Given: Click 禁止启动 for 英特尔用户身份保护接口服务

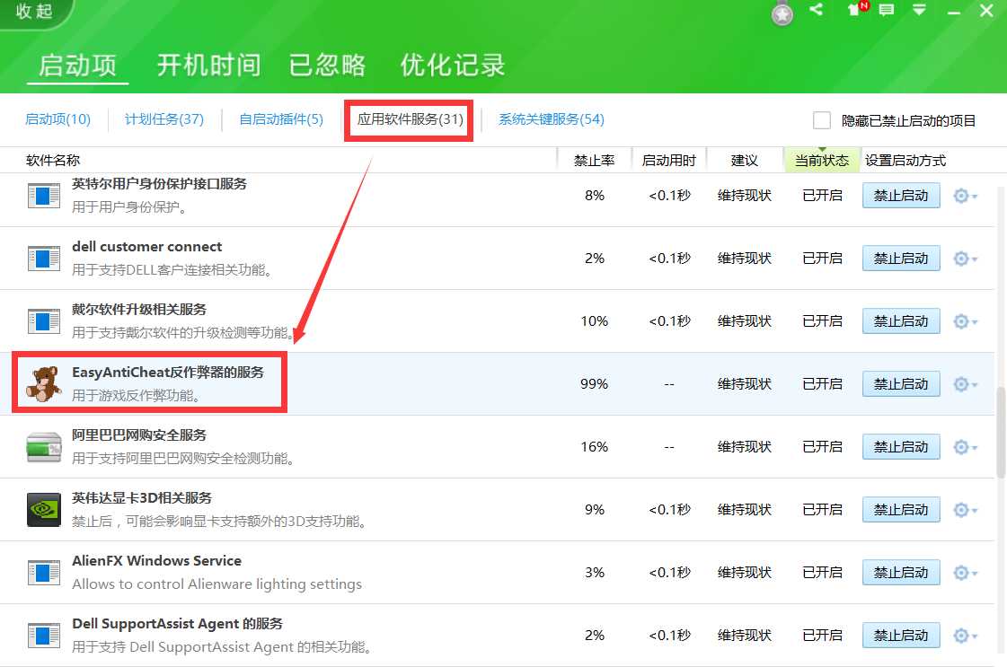Looking at the screenshot, I should pyautogui.click(x=900, y=195).
